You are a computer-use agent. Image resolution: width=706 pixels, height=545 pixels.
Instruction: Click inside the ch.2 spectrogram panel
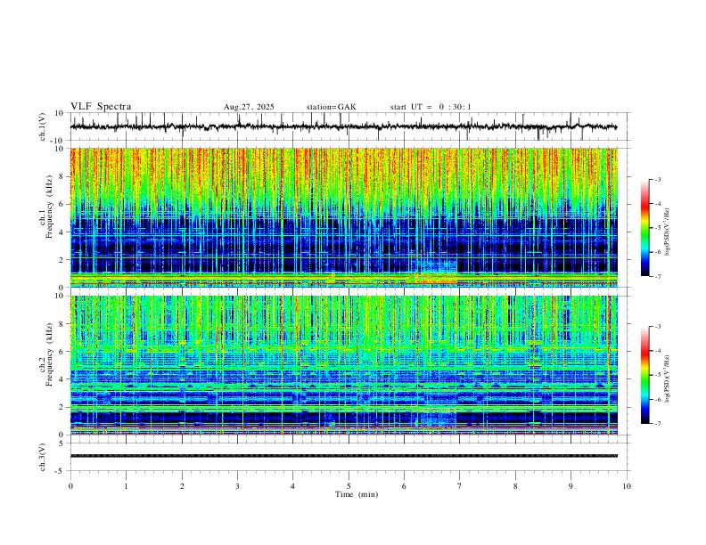tap(343, 365)
